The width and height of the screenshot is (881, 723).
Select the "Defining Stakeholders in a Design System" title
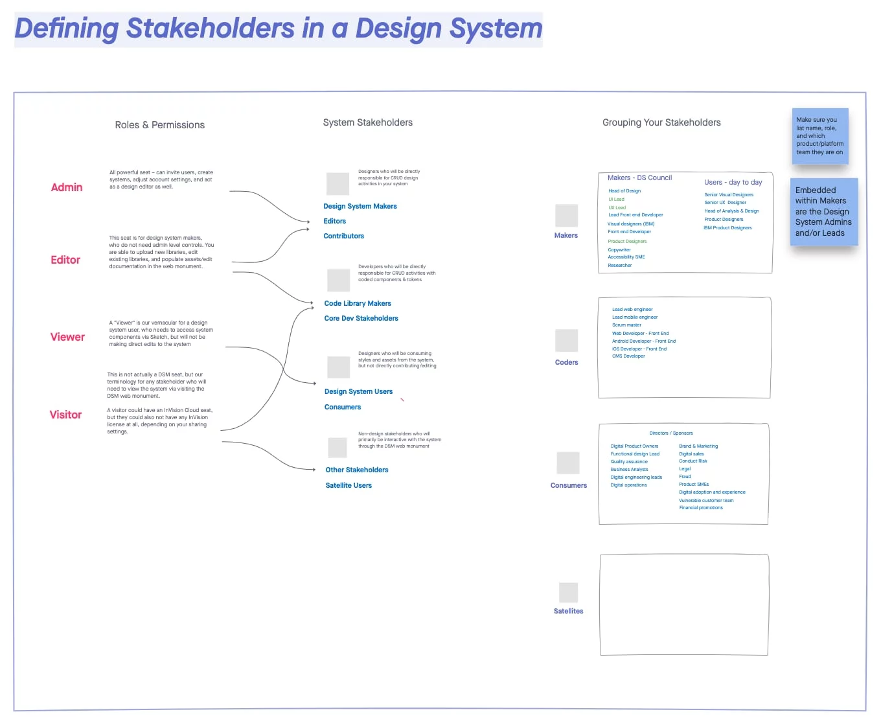coord(279,29)
